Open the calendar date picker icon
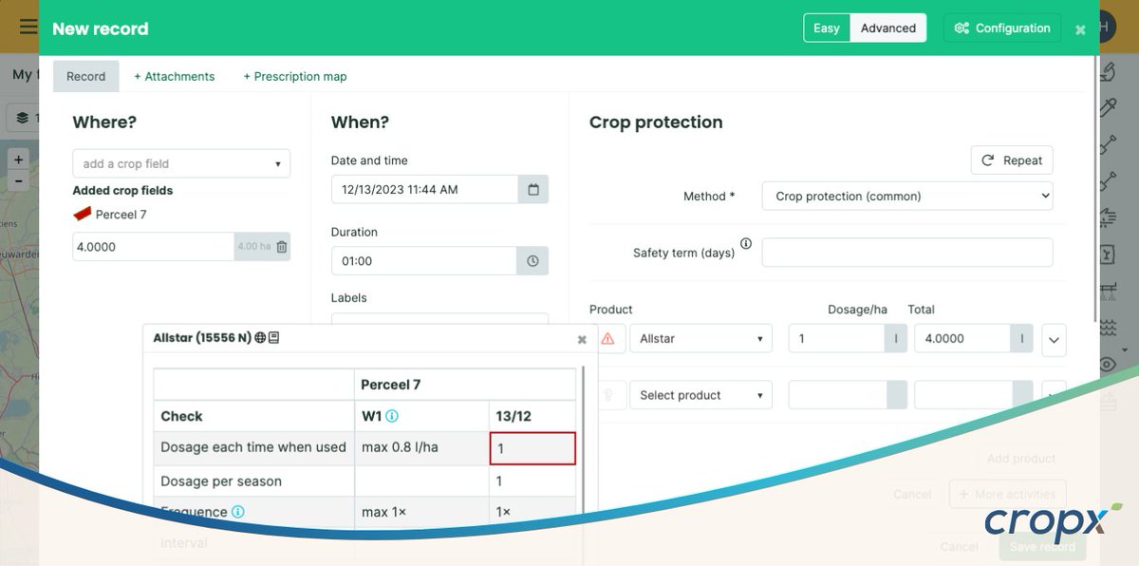Screen dimensions: 1139x566 [533, 189]
